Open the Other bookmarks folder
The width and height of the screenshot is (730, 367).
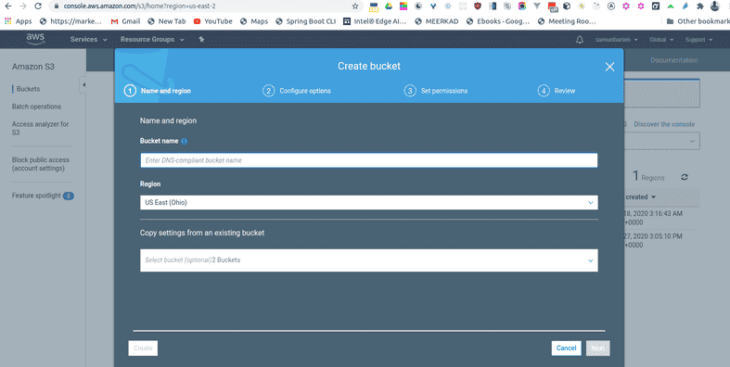pyautogui.click(x=698, y=21)
